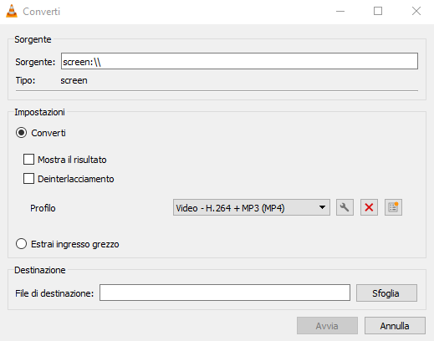Open the Profilo dropdown list
The height and width of the screenshot is (341, 434).
coord(252,207)
